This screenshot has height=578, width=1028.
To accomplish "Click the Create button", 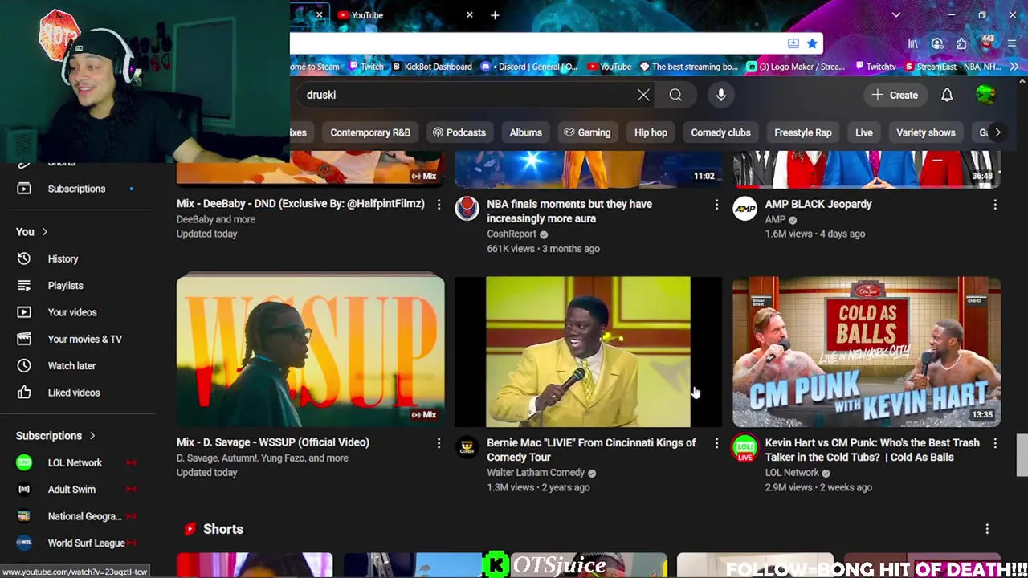I will [x=895, y=95].
